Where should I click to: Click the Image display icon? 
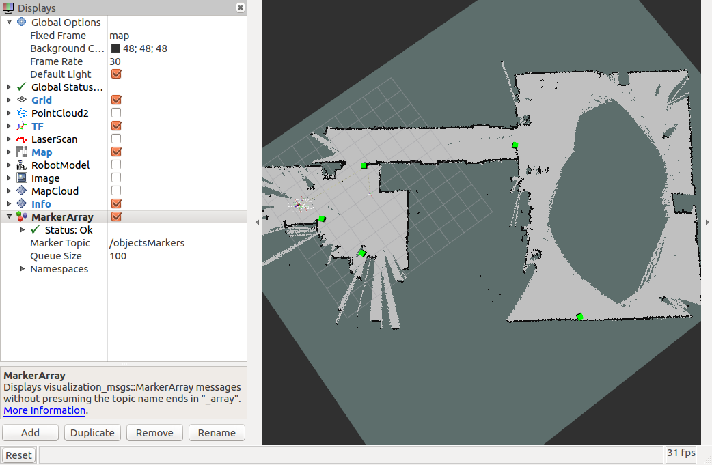pos(22,178)
